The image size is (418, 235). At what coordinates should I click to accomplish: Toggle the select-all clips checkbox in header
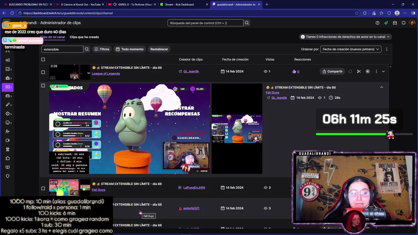43,59
